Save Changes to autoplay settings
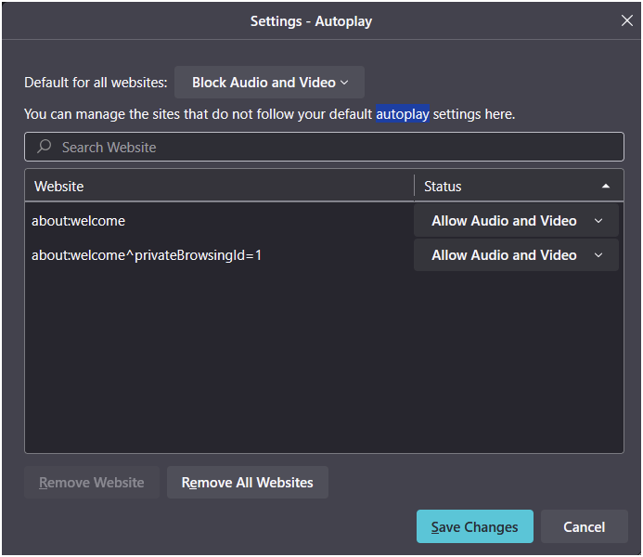 point(475,526)
